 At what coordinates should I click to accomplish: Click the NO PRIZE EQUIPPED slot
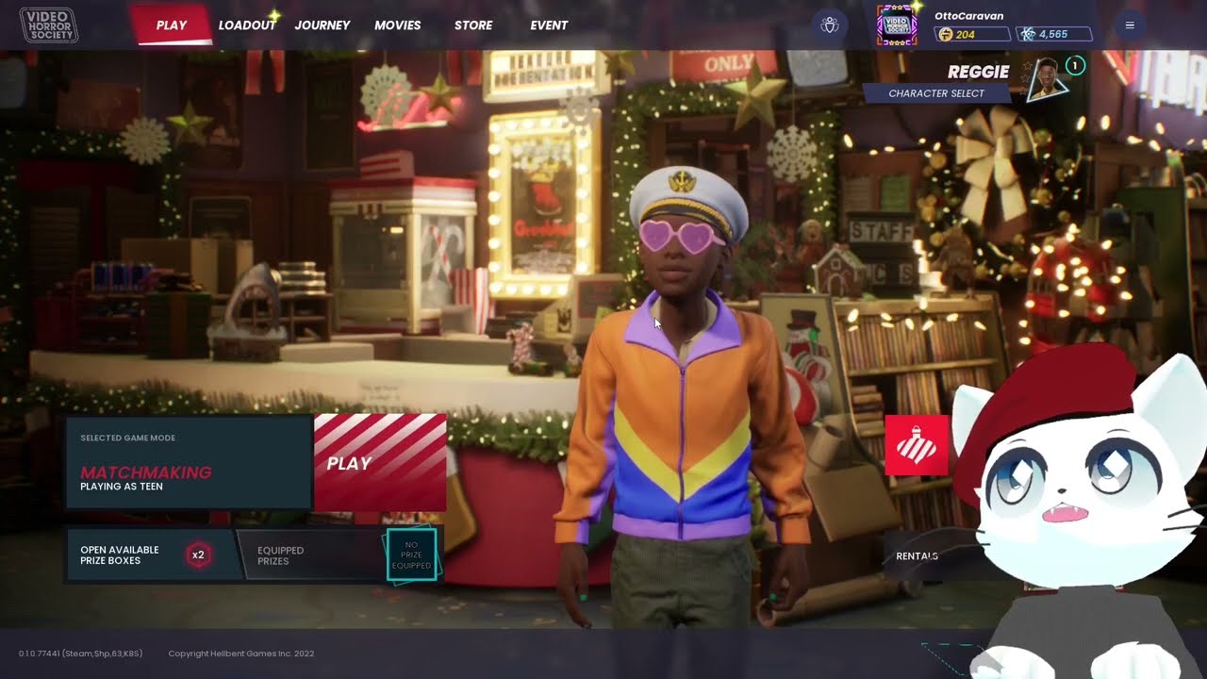click(x=411, y=555)
